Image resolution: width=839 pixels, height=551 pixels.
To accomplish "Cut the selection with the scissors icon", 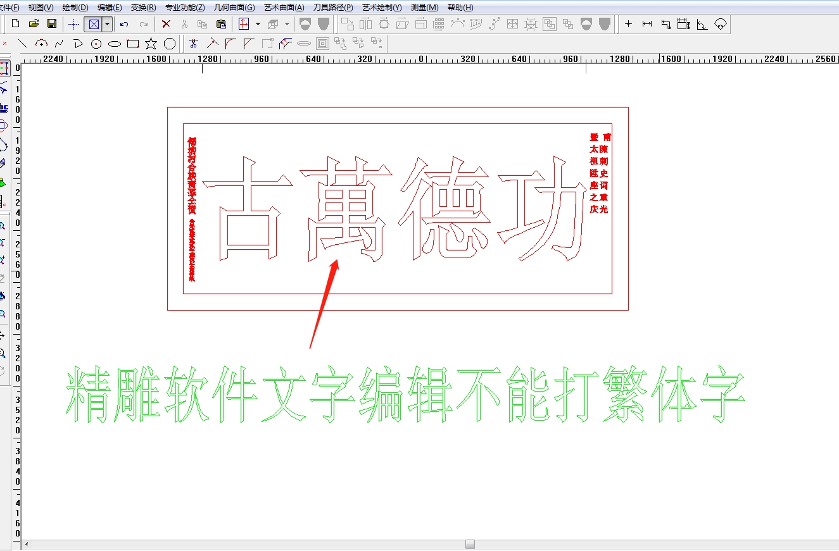I will [x=184, y=24].
